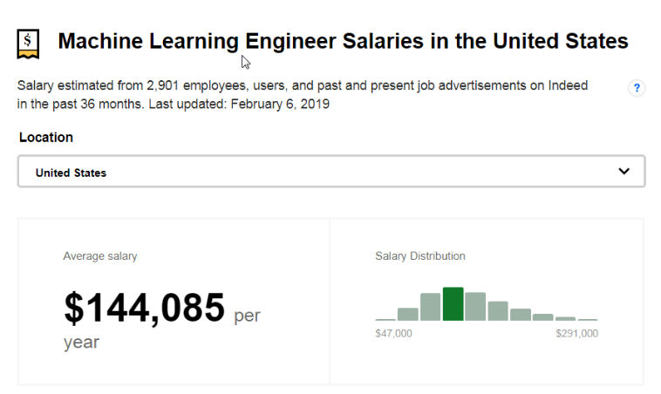Select the dark green highlighted distribution bar
The width and height of the screenshot is (661, 394).
453,304
